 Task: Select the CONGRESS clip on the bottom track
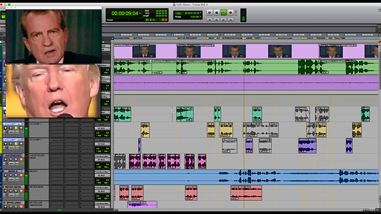(x=142, y=204)
